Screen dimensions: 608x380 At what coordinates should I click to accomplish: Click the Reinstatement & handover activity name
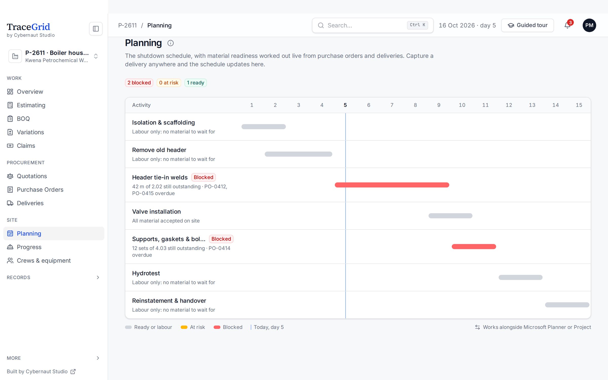[x=169, y=301]
